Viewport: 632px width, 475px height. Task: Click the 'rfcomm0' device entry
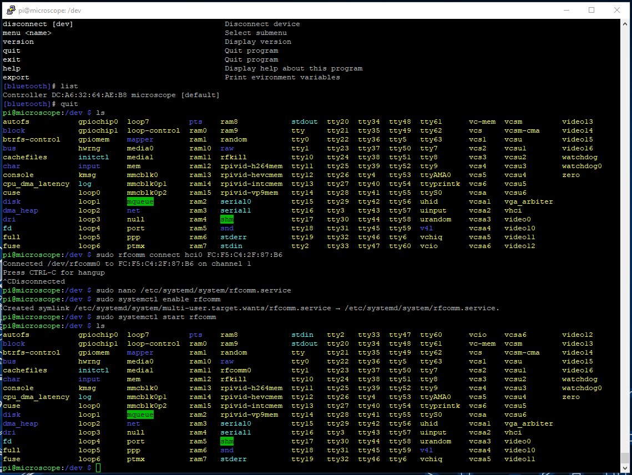coord(236,370)
